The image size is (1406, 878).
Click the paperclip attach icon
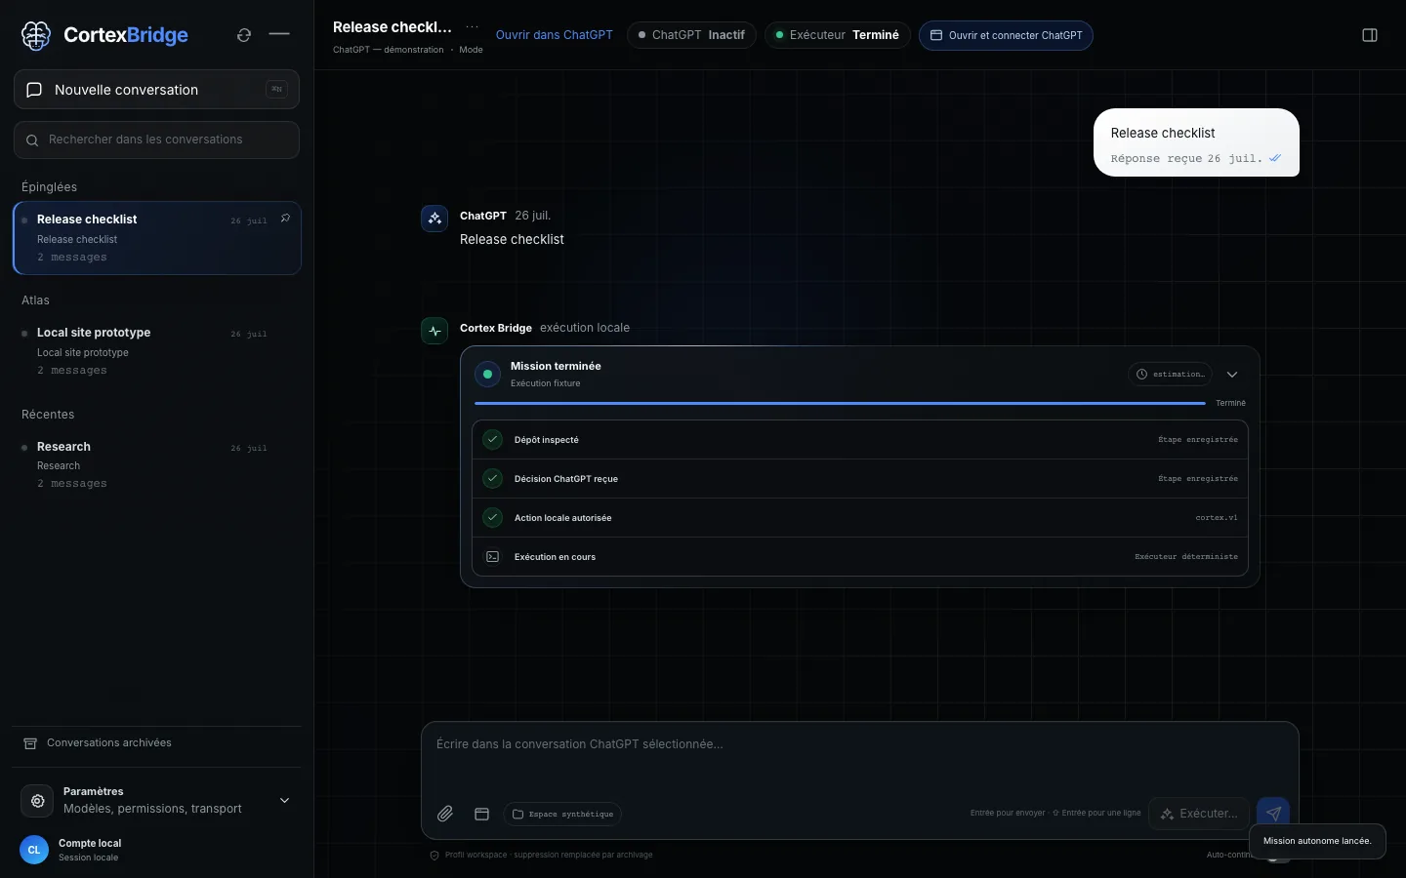click(445, 814)
